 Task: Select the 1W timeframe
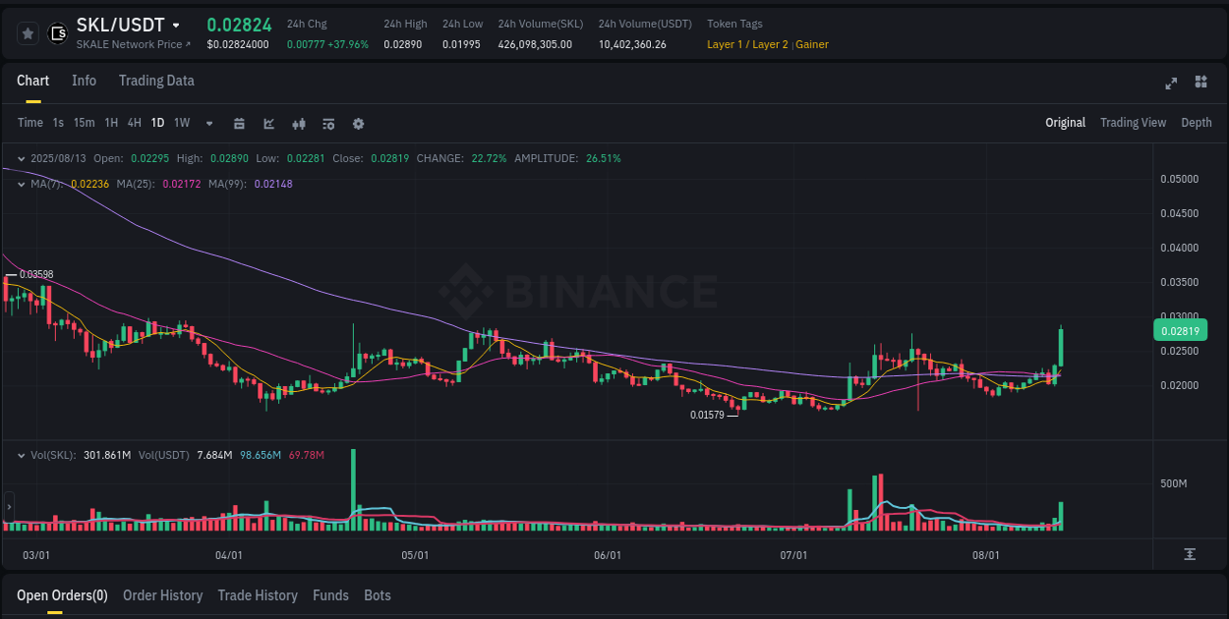[181, 123]
